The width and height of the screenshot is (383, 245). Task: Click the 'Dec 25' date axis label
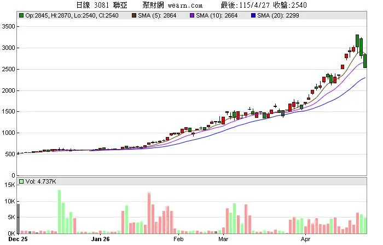click(18, 239)
